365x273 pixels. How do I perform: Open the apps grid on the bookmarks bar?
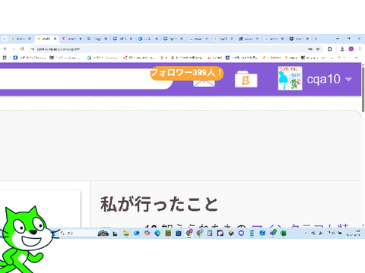[5, 58]
